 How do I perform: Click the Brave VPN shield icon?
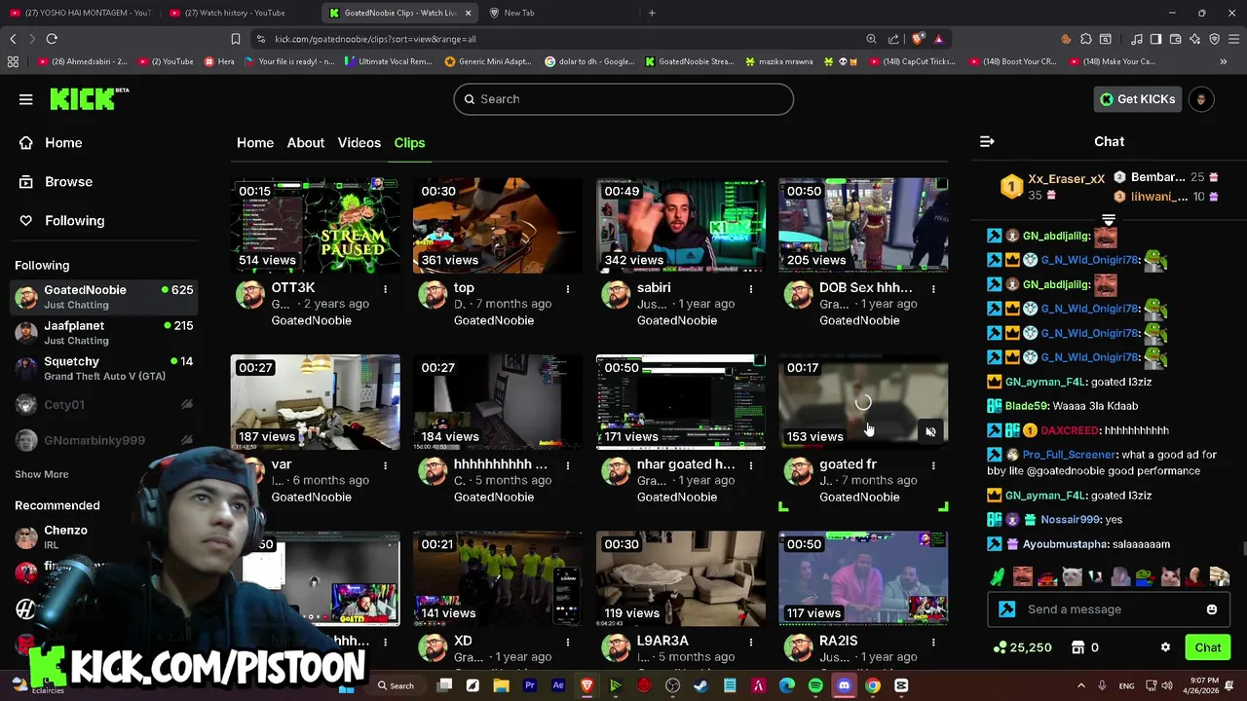click(1214, 39)
